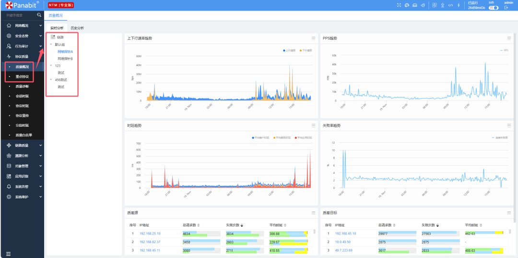Click the lightning bolt icon in header
The height and width of the screenshot is (258, 518).
tap(459, 5)
